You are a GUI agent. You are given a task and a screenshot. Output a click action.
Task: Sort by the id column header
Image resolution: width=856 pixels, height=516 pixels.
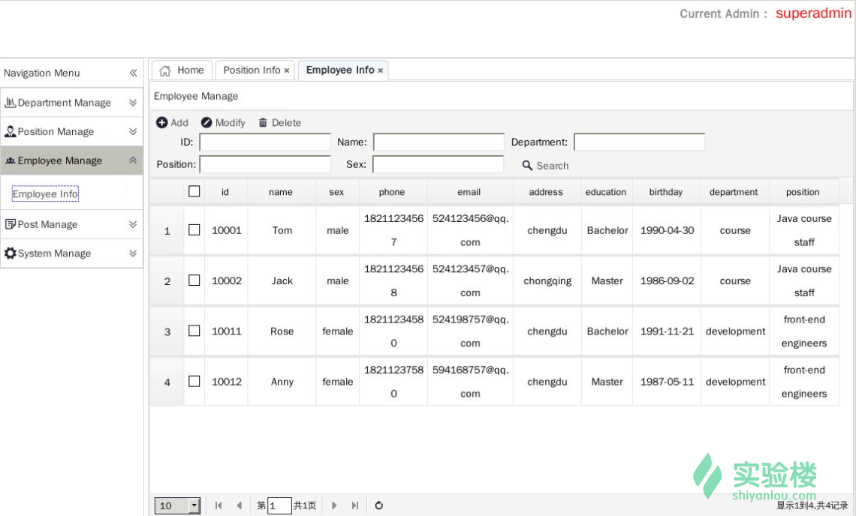pyautogui.click(x=225, y=192)
